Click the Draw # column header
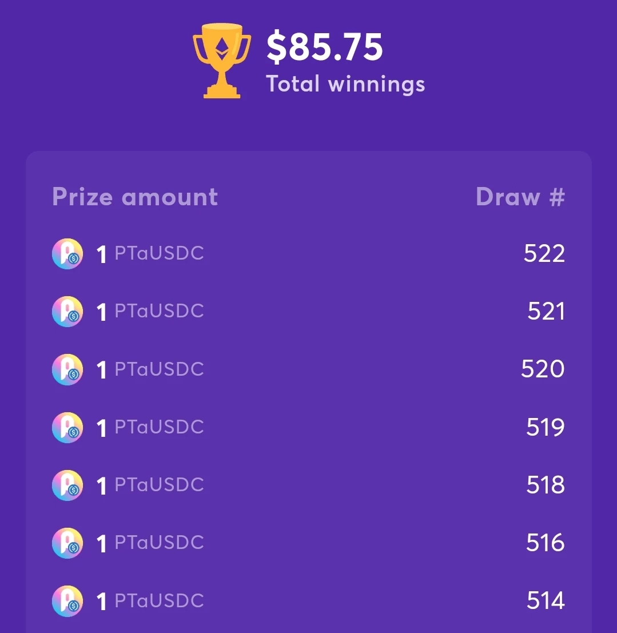 [520, 197]
